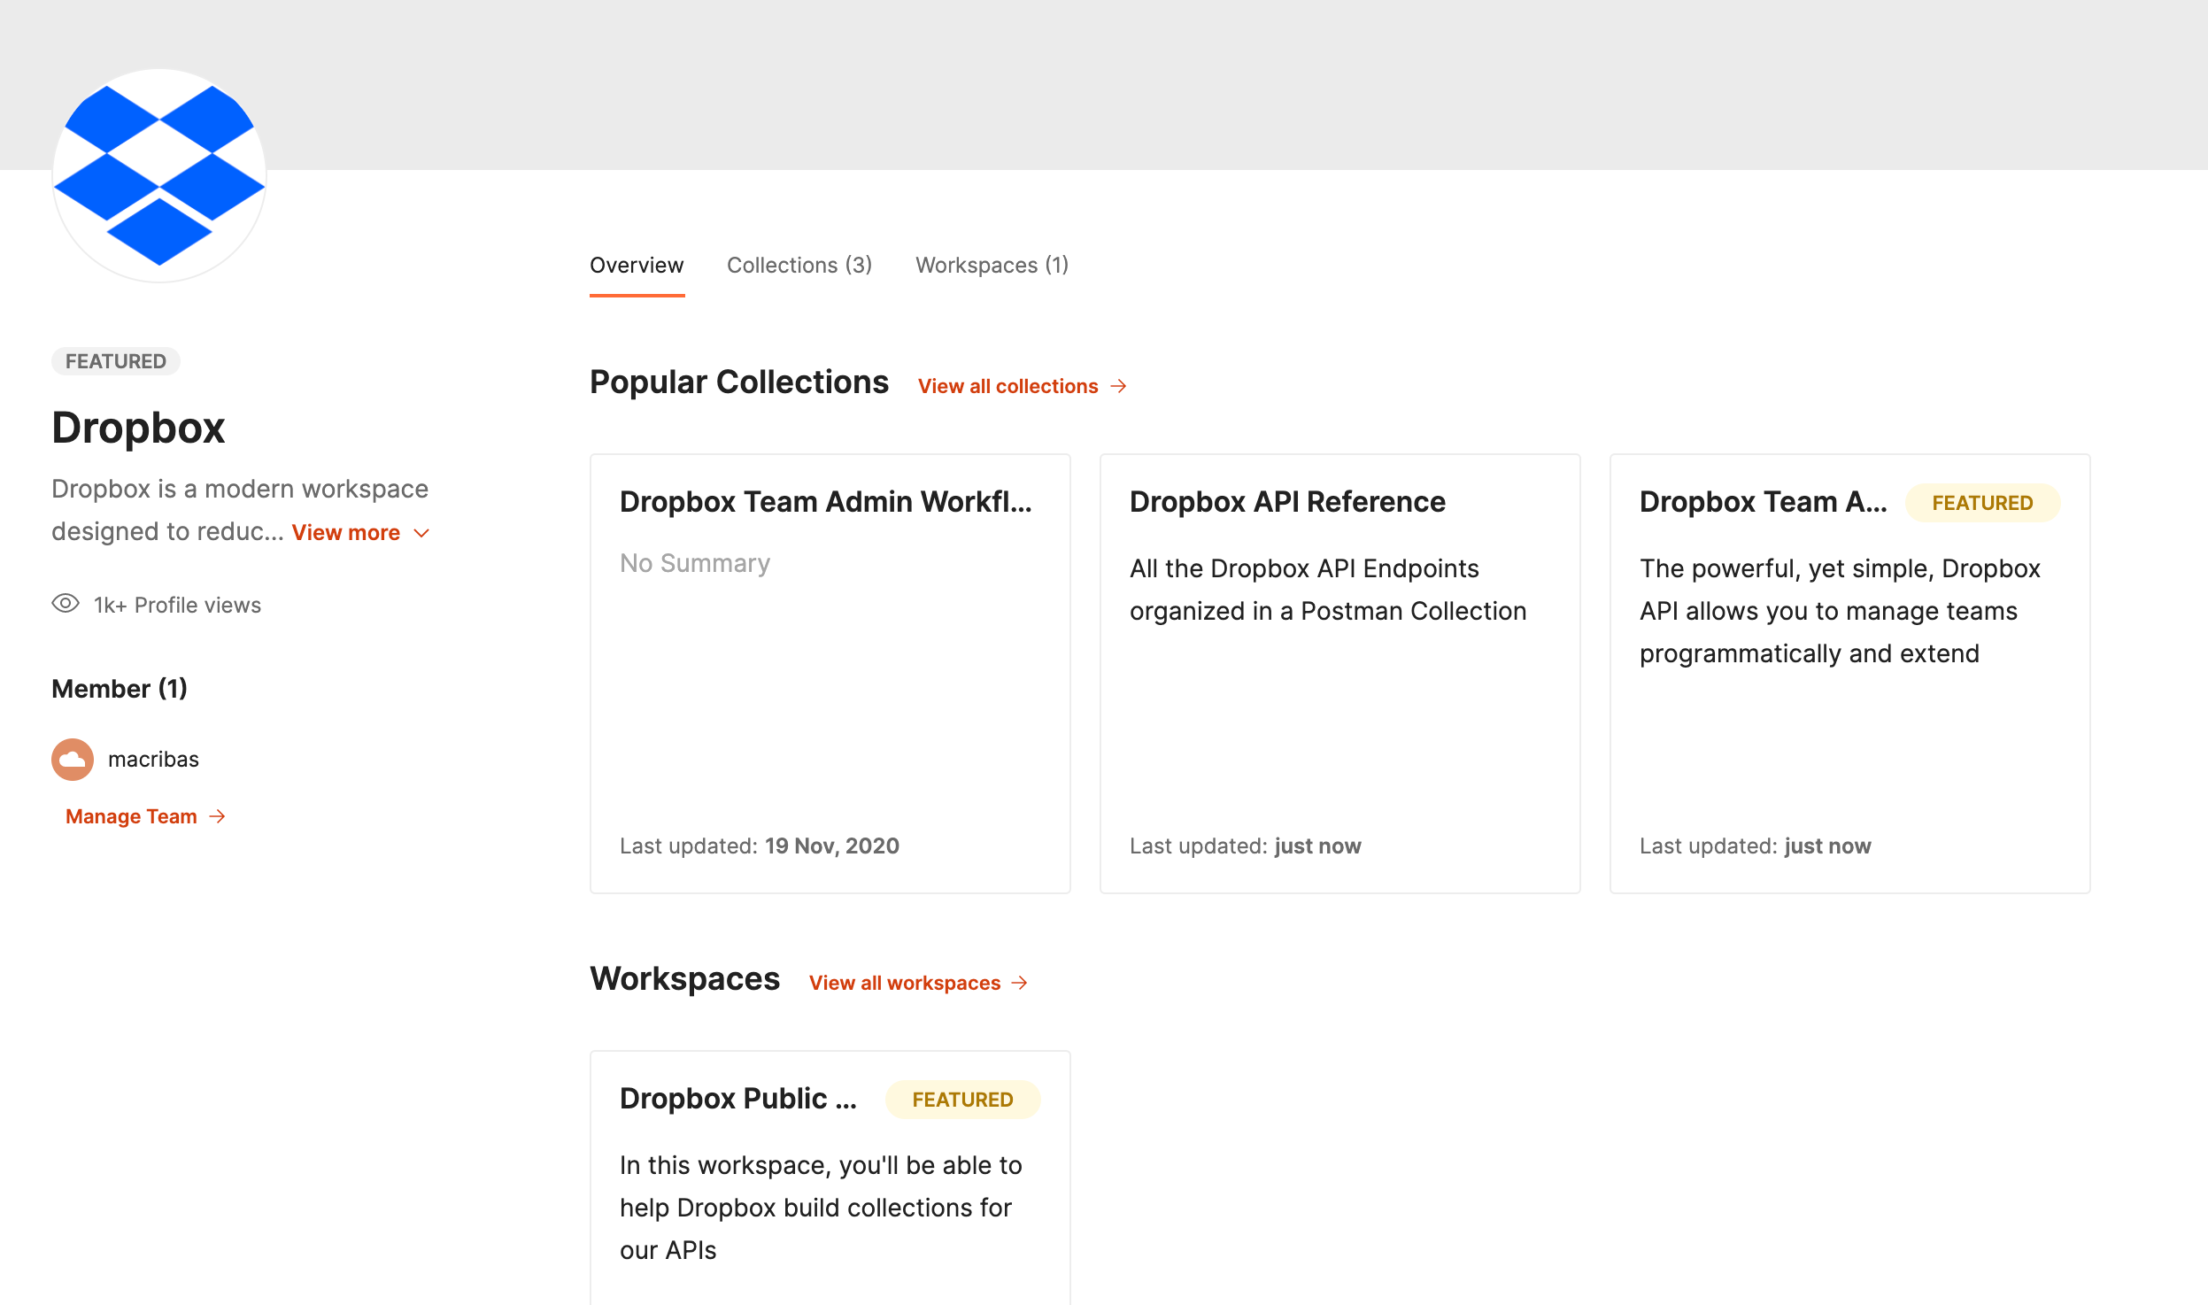Click 'Last updated: just now' on API Reference card
2208x1305 pixels.
pos(1246,846)
